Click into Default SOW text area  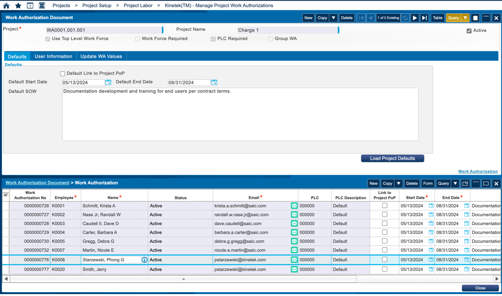[x=240, y=114]
